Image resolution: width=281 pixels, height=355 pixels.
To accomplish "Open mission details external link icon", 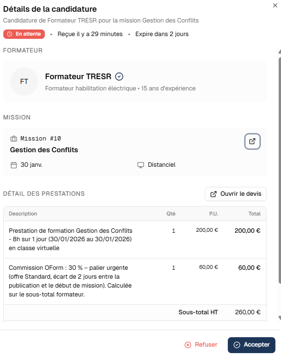I will point(253,141).
